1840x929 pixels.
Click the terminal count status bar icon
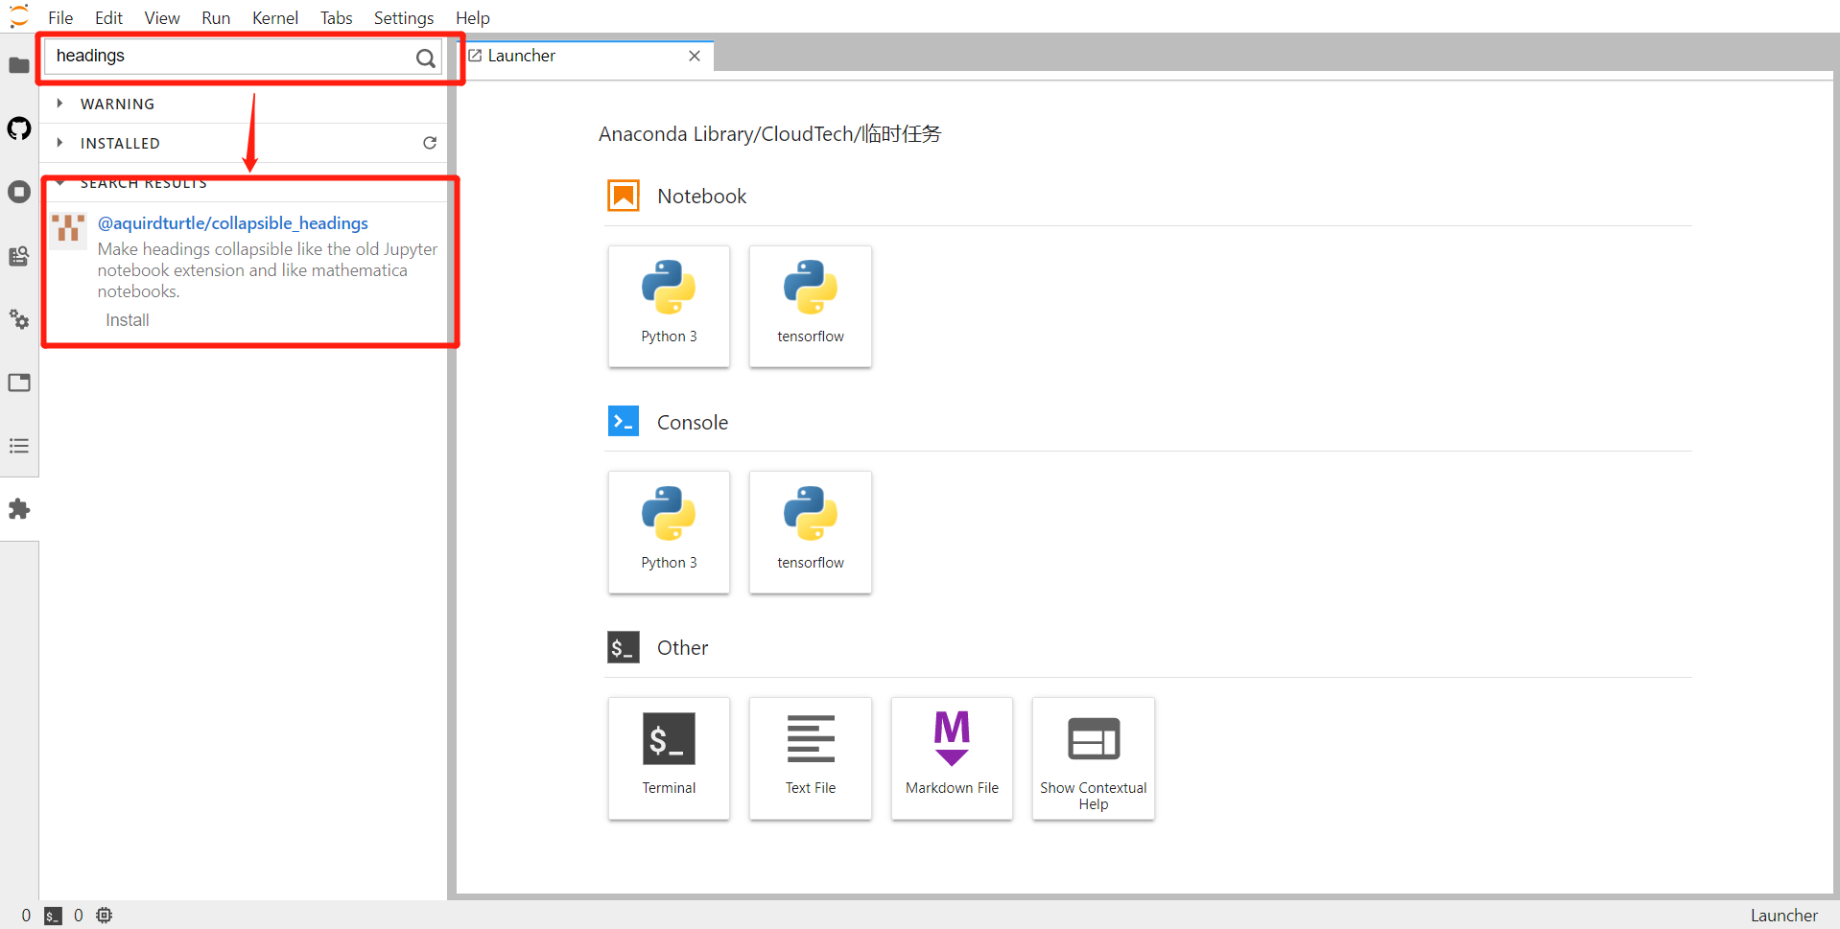pos(54,916)
